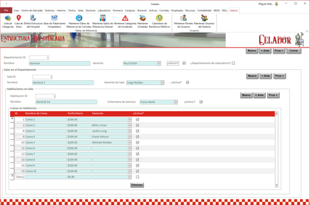The height and width of the screenshot is (205, 310).
Task: Open the Gerente dropdown showing Paul Smith
Action: [x=158, y=63]
